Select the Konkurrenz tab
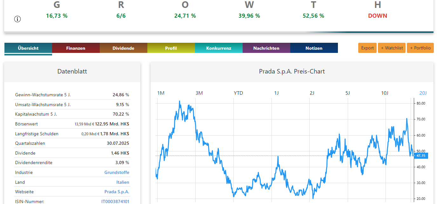This screenshot has height=204, width=437. click(218, 48)
